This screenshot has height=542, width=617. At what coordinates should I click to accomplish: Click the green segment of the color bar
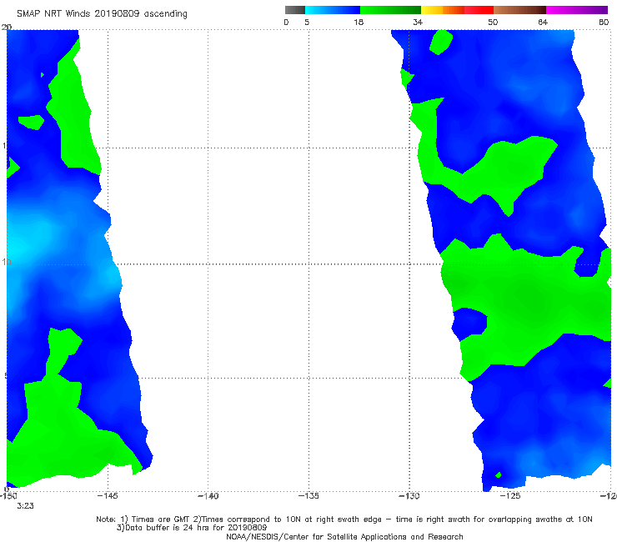(390, 10)
